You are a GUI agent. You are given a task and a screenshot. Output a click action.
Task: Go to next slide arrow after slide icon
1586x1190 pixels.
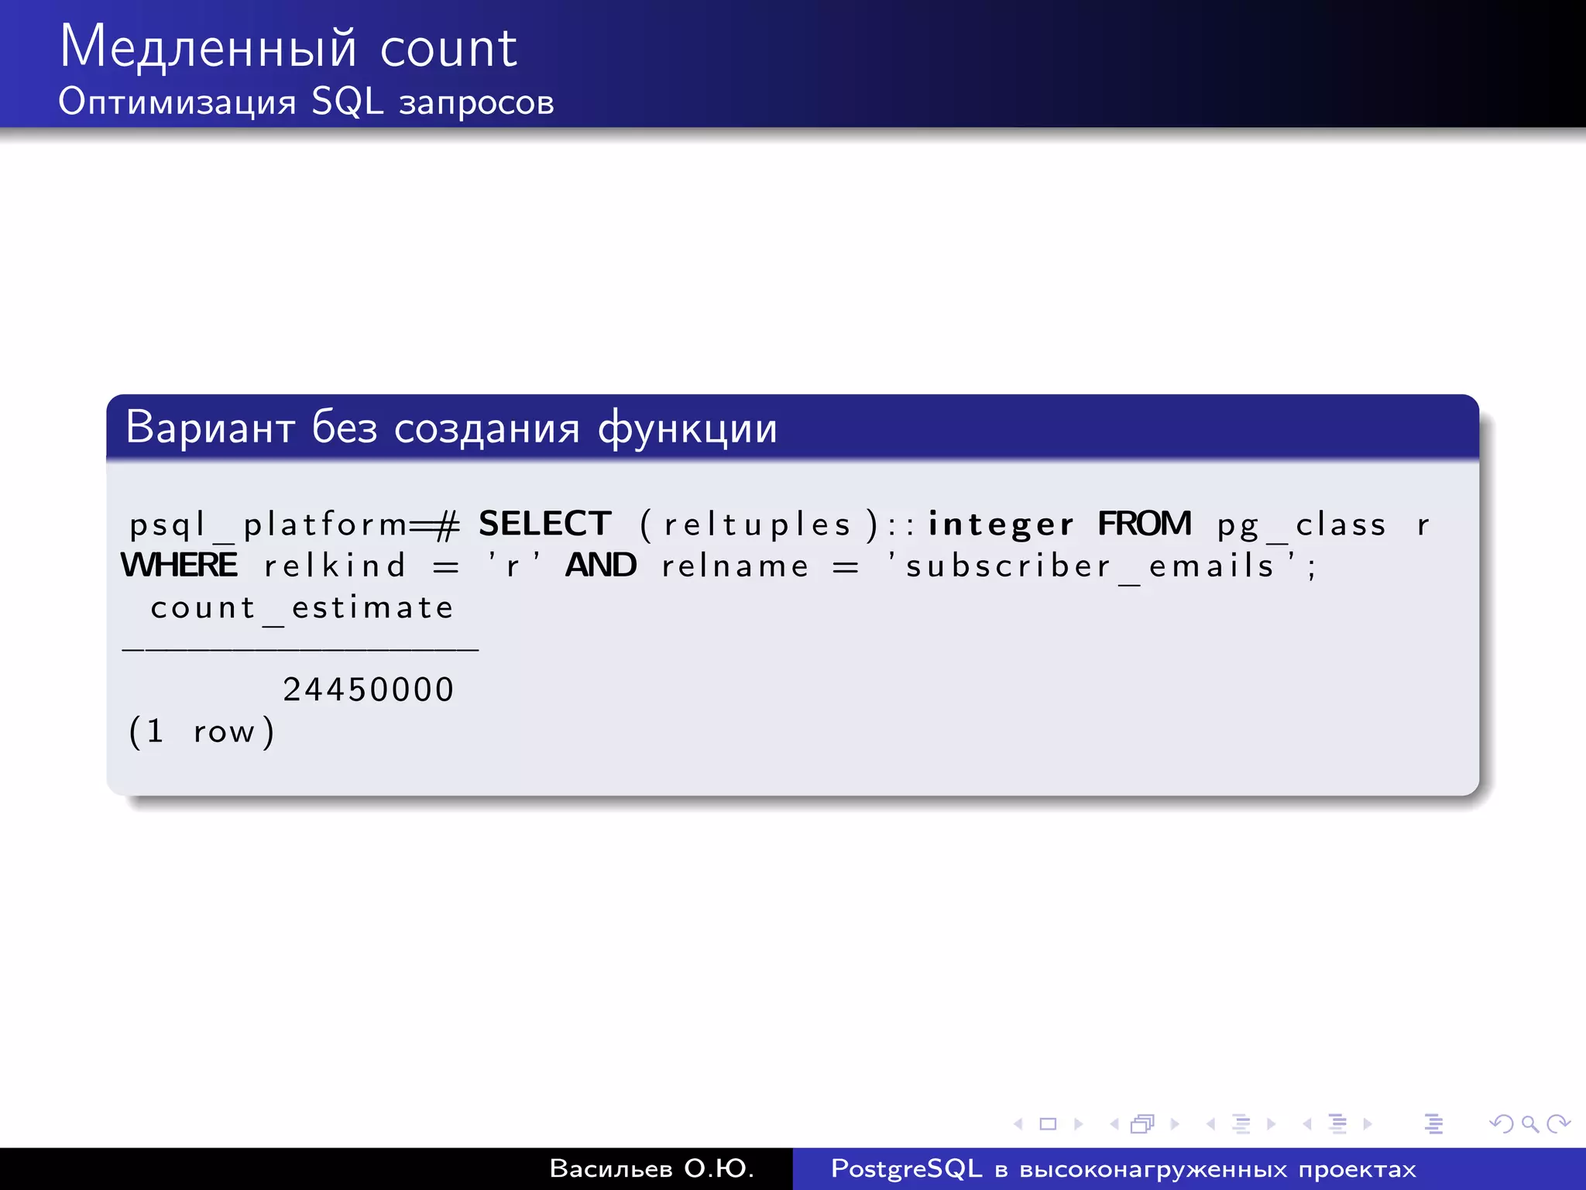pos(1078,1123)
